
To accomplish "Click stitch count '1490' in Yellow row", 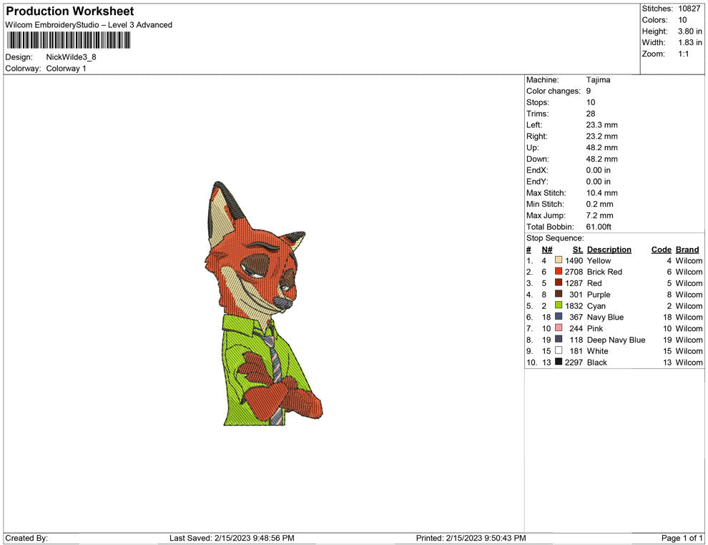I will point(574,260).
